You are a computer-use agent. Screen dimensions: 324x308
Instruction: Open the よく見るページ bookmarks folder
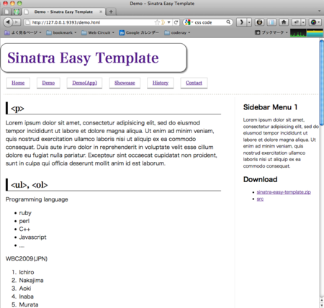tap(23, 32)
